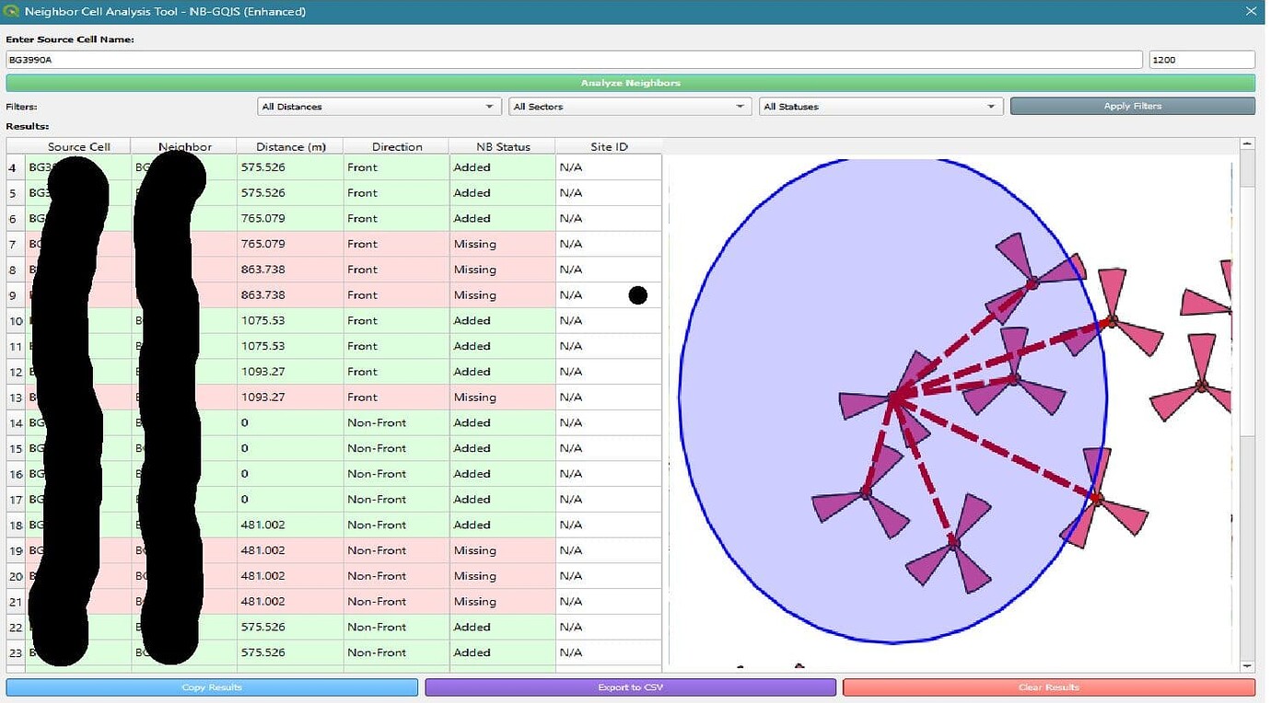1271x703 pixels.
Task: Select the 1075.53 distance cell in row 10
Action: tap(290, 320)
